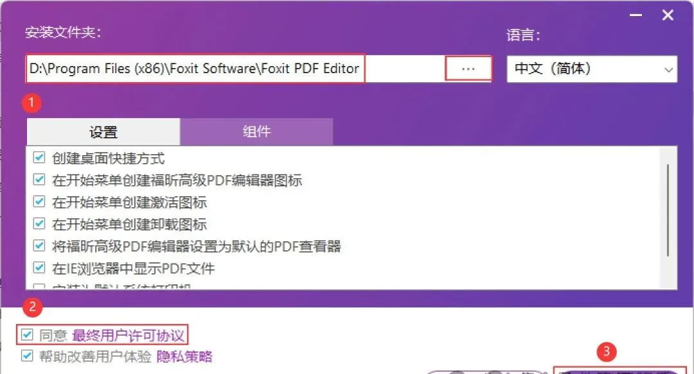Switch to the 设置 tab
The height and width of the screenshot is (374, 694).
pos(103,132)
